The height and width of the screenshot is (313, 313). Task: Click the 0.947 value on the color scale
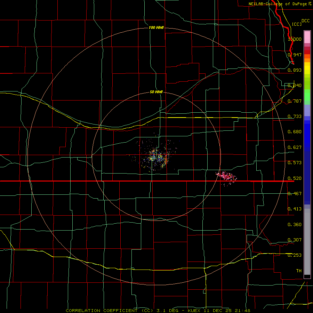(x=295, y=55)
